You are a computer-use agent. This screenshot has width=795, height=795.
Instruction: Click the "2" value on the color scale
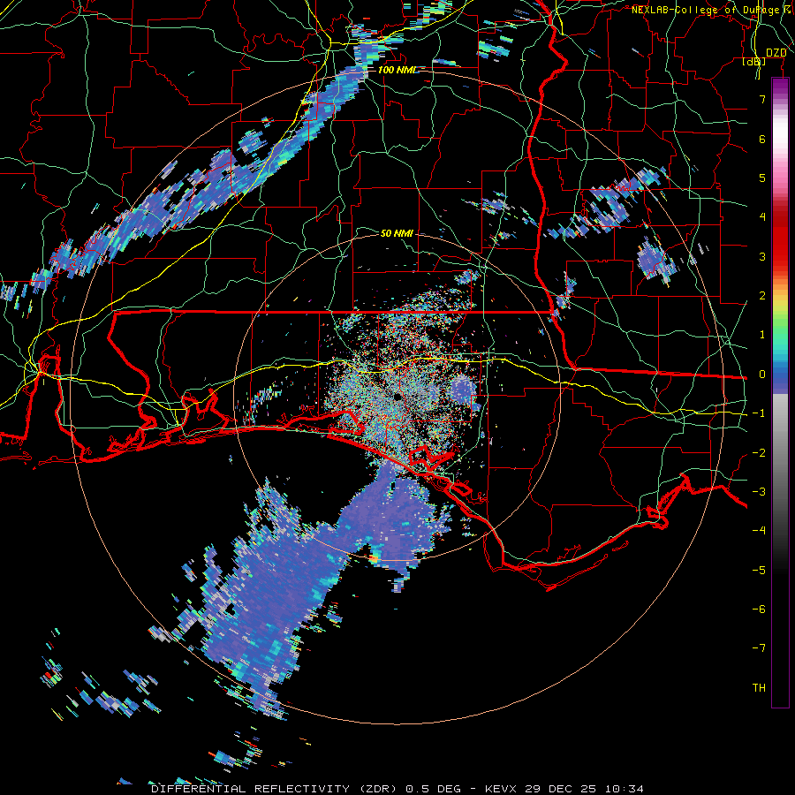pos(762,296)
